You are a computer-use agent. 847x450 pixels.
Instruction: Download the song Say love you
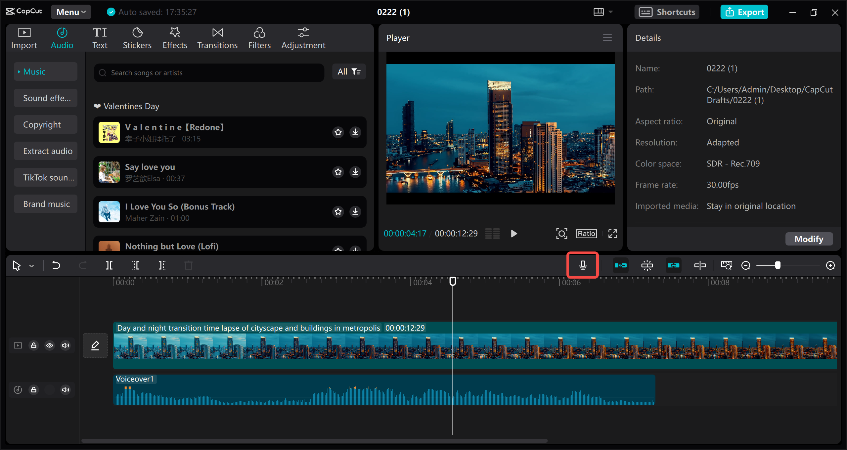[355, 172]
